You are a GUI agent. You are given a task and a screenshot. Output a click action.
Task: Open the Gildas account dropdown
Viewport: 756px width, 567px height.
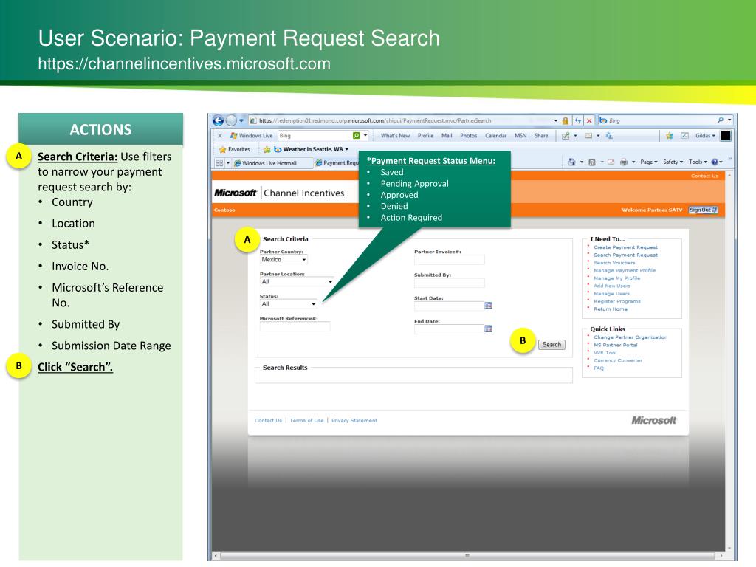(x=705, y=136)
